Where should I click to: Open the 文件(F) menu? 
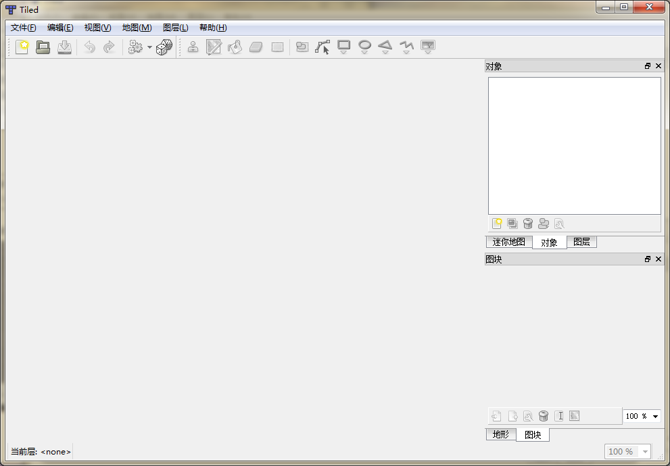[x=24, y=28]
